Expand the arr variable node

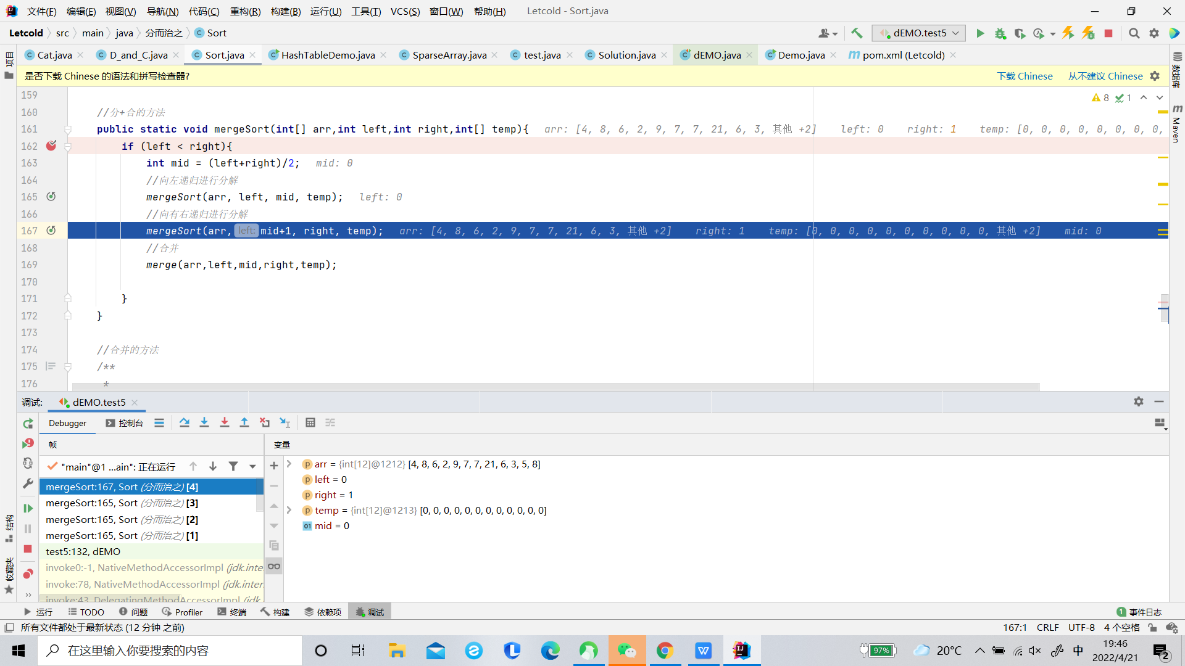click(x=289, y=464)
